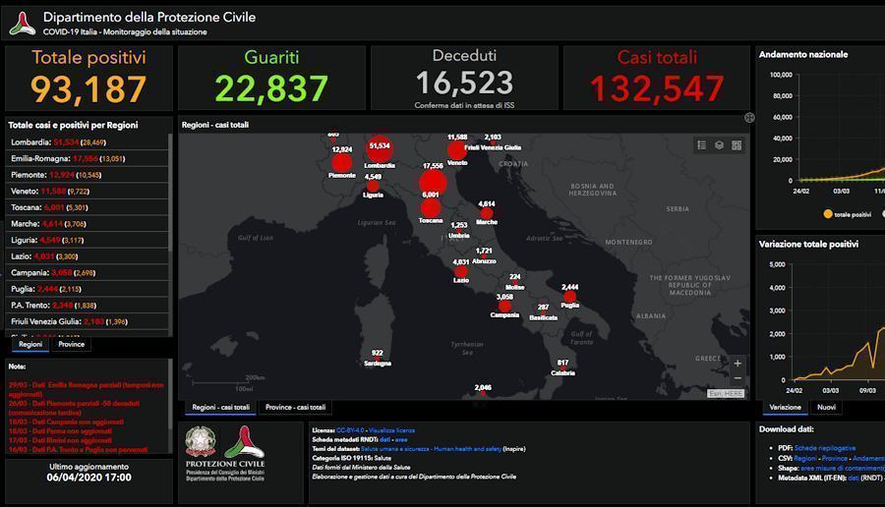Click the Liguria 4,549 map marker
Viewport: 885px width, 507px height.
point(373,186)
